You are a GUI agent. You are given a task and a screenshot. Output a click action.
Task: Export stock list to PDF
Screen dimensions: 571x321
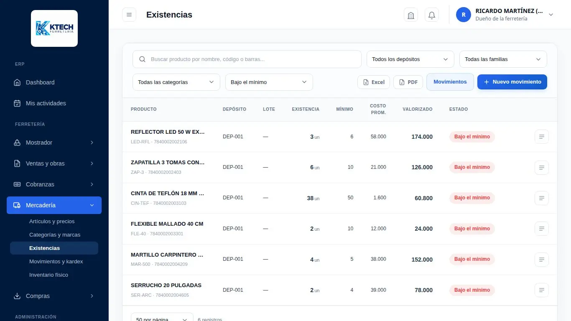(408, 82)
